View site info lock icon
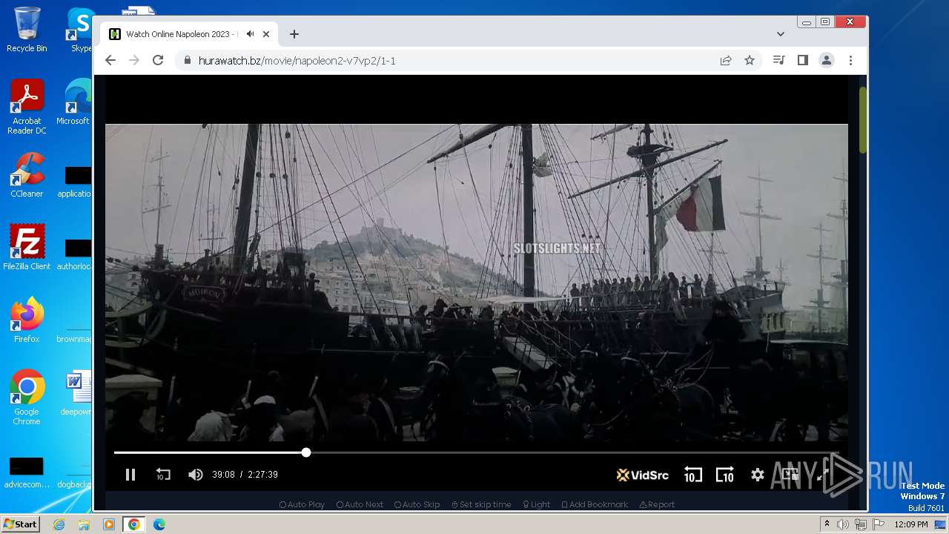 [x=187, y=61]
